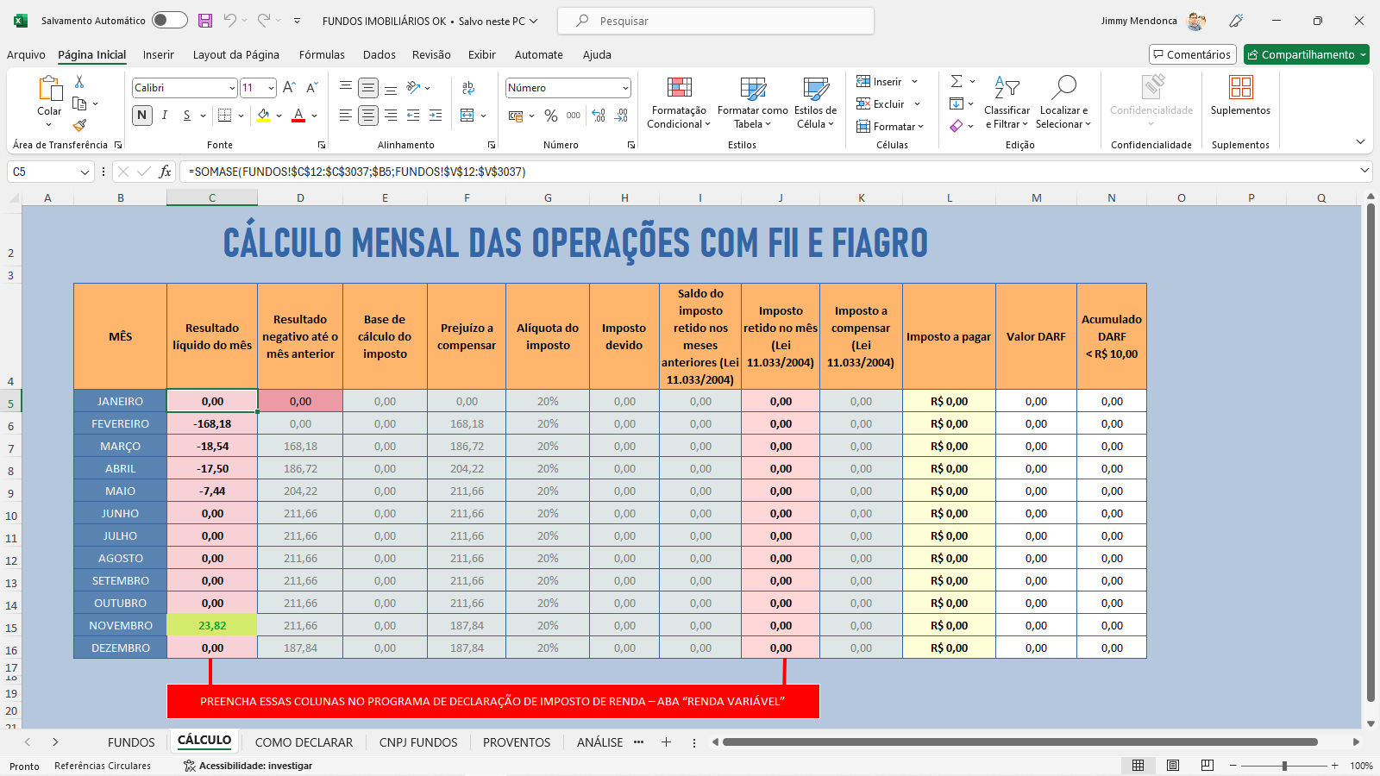
Task: Click the Paste (Colar) icon
Action: pyautogui.click(x=49, y=89)
